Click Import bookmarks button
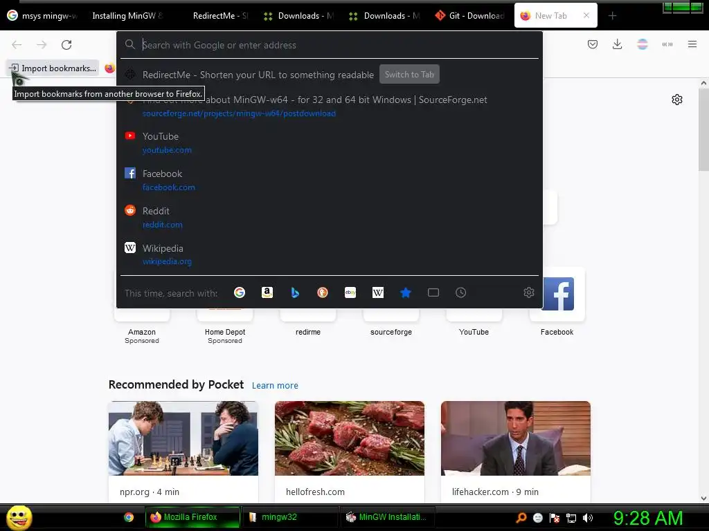Viewport: 709px width, 531px height. click(x=53, y=68)
